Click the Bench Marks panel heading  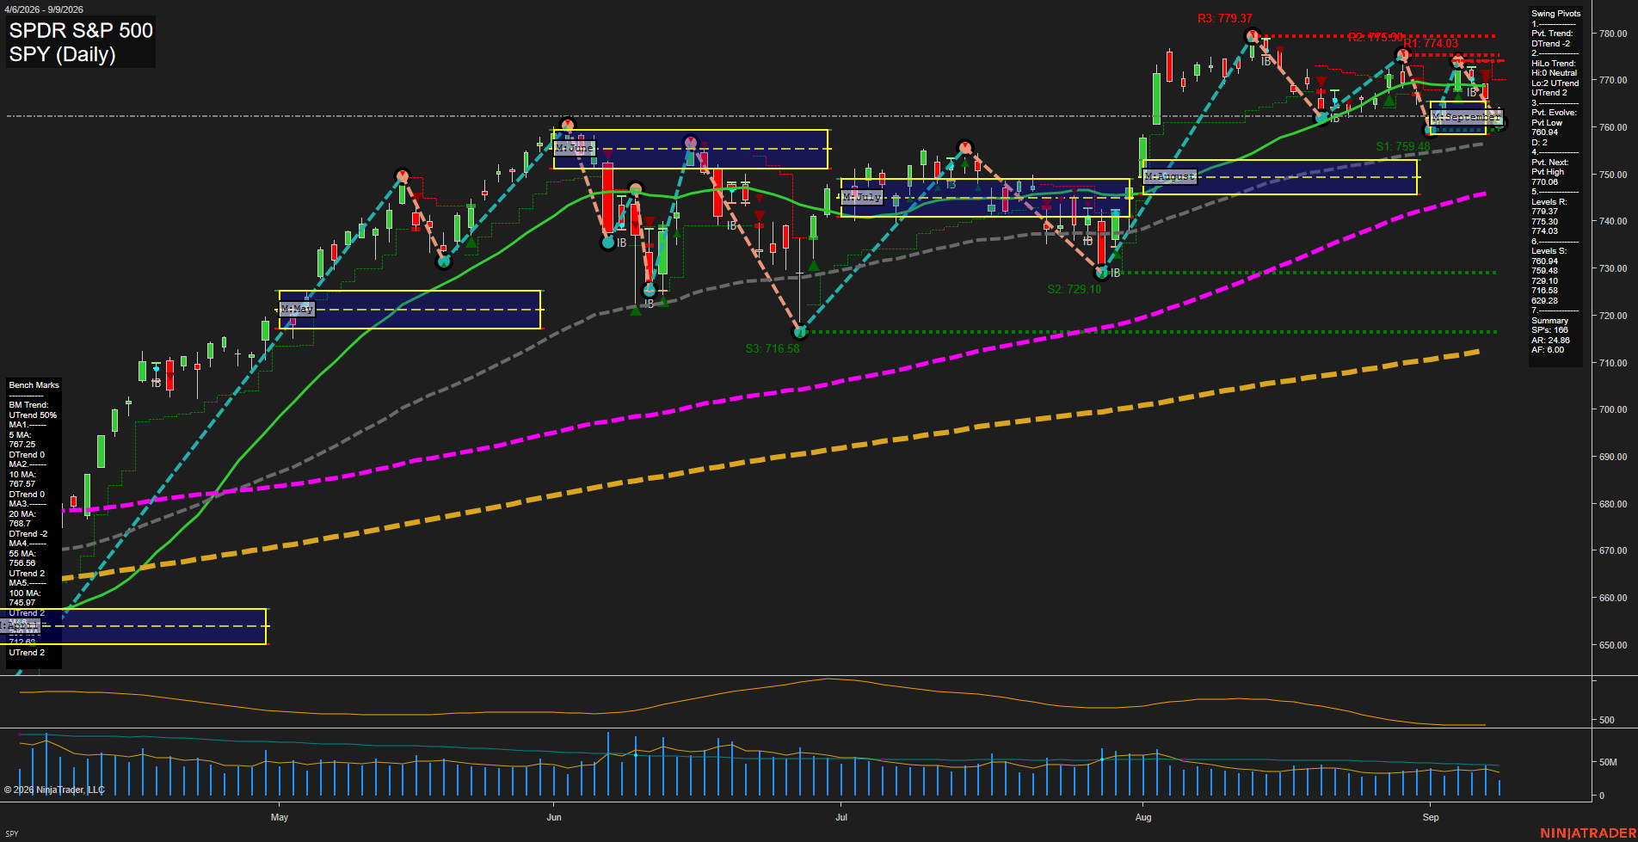pyautogui.click(x=34, y=385)
